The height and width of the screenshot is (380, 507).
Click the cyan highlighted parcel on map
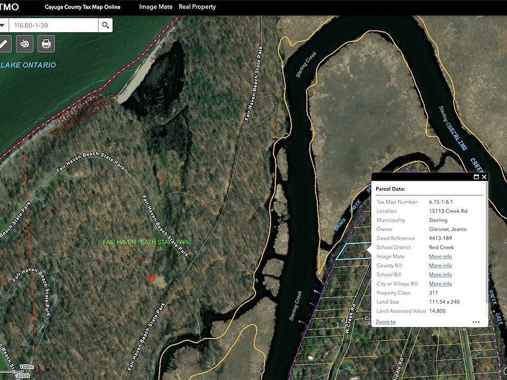pyautogui.click(x=352, y=251)
